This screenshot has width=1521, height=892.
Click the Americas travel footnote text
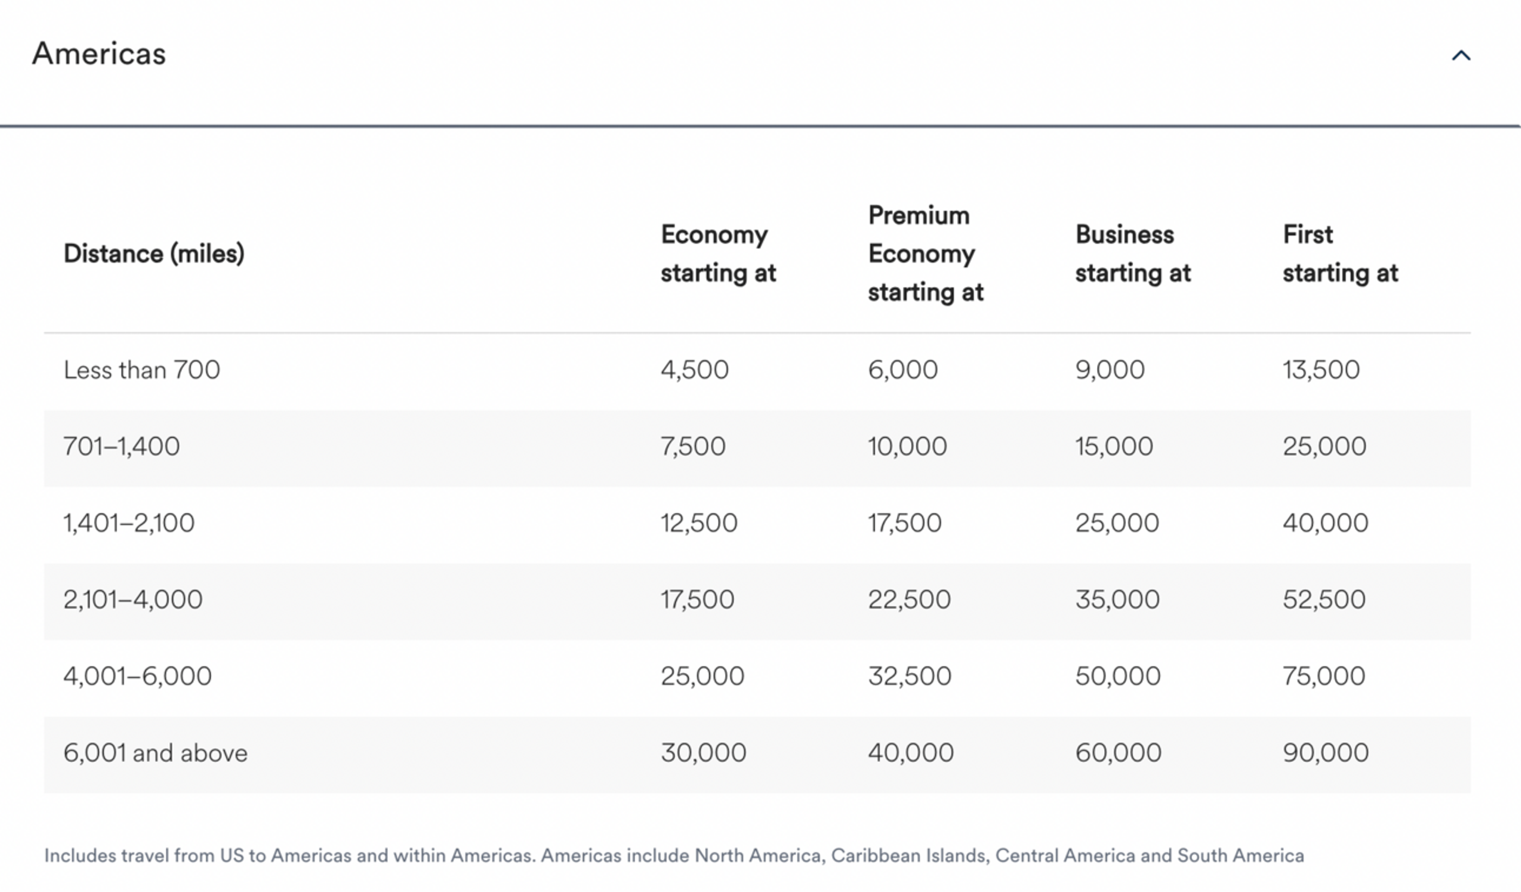click(x=674, y=856)
